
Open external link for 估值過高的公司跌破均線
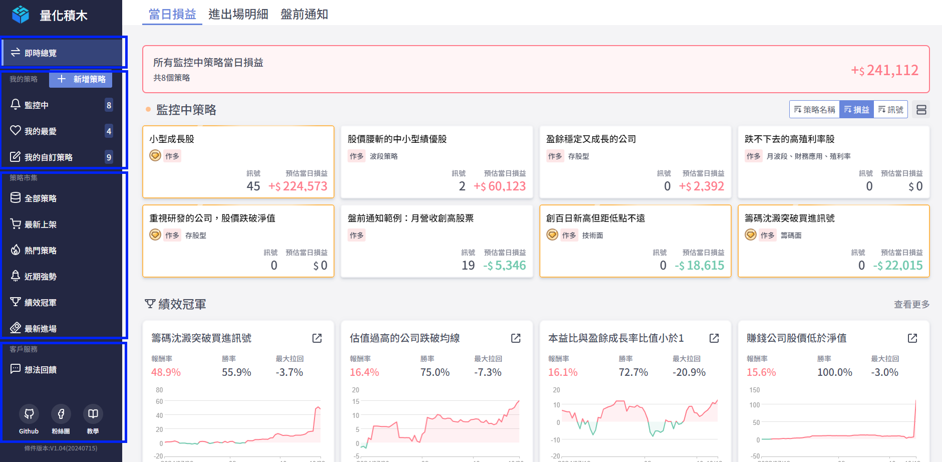click(x=516, y=338)
